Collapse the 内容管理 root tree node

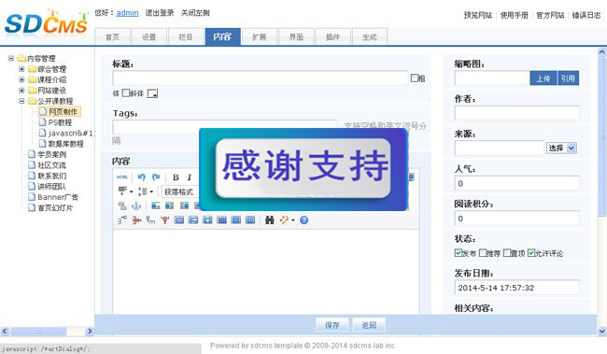[x=11, y=59]
